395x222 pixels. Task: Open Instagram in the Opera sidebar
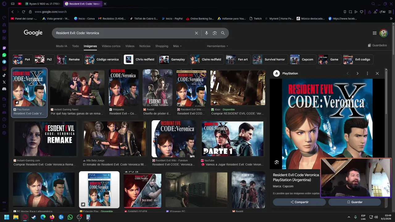pos(4,68)
